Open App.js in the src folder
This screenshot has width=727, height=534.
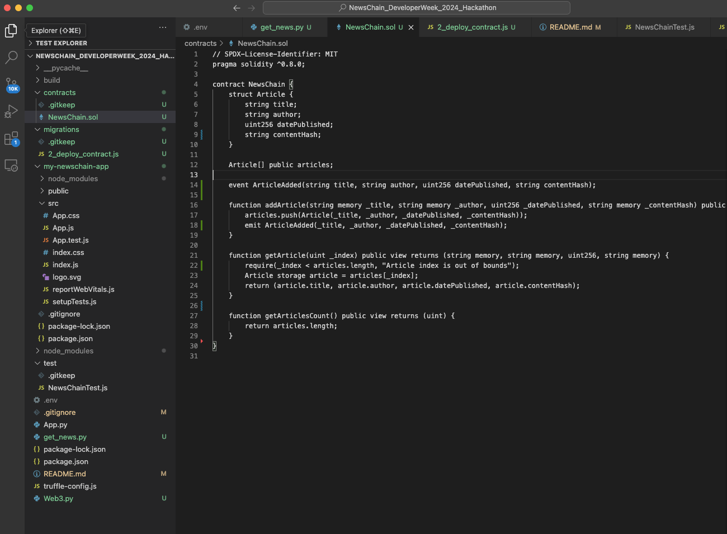[63, 228]
